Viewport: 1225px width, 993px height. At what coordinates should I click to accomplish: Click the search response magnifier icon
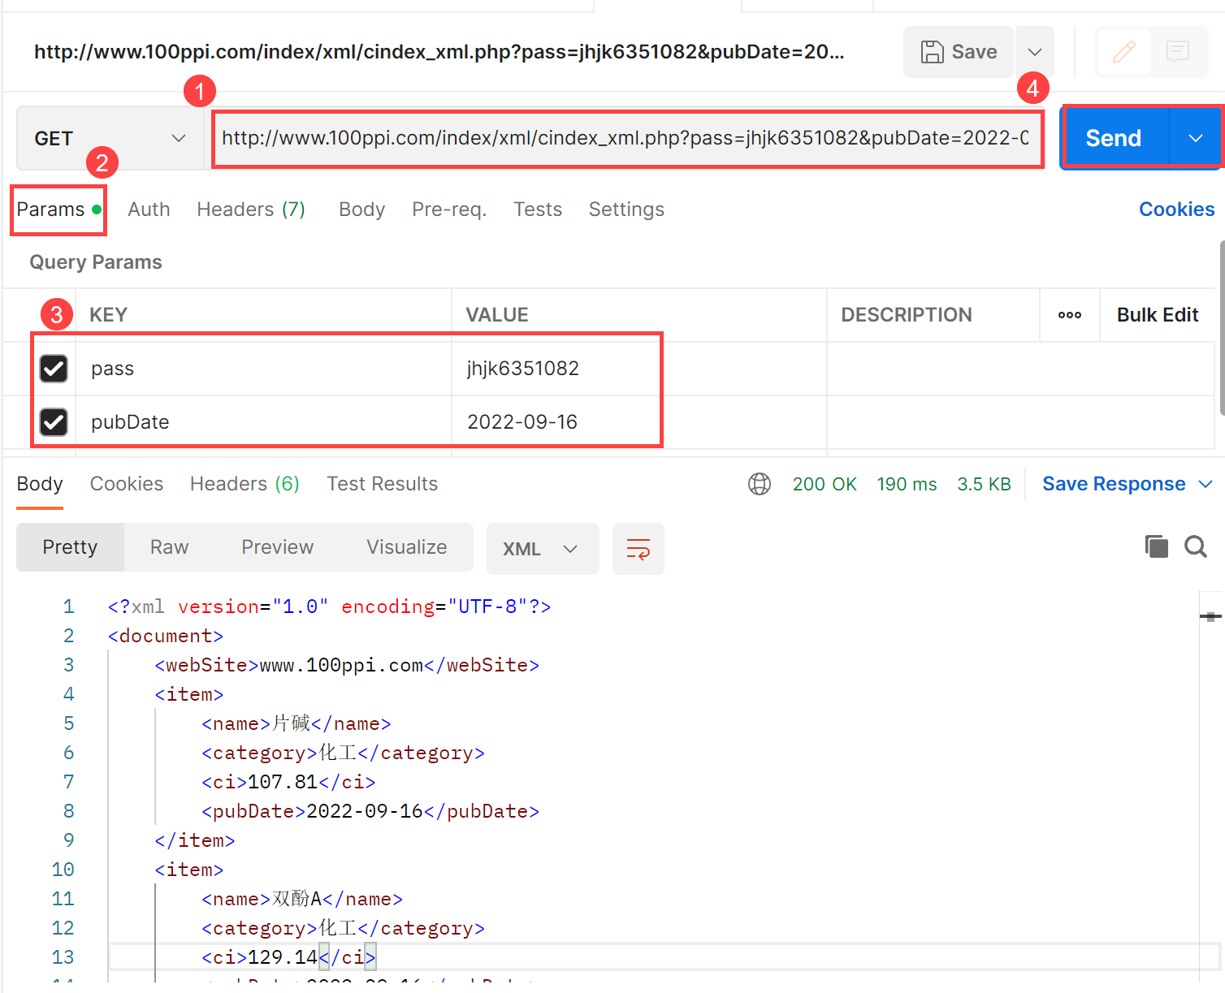(x=1195, y=546)
